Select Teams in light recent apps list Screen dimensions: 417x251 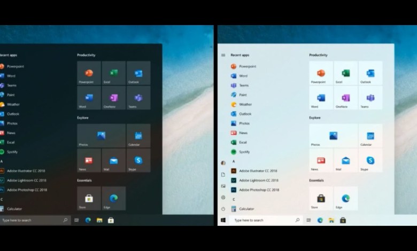tap(240, 85)
